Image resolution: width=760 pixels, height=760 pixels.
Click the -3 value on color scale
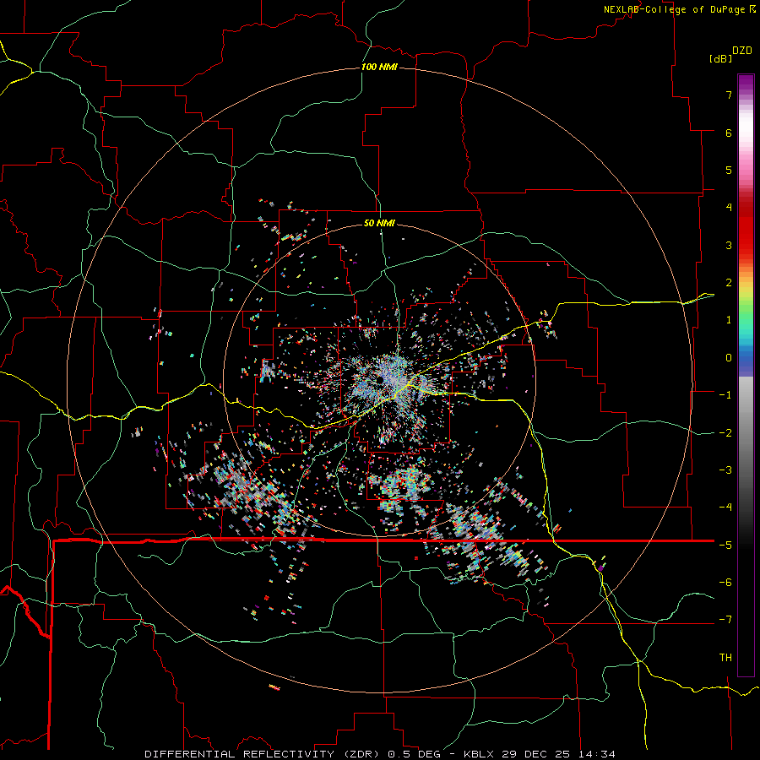725,470
